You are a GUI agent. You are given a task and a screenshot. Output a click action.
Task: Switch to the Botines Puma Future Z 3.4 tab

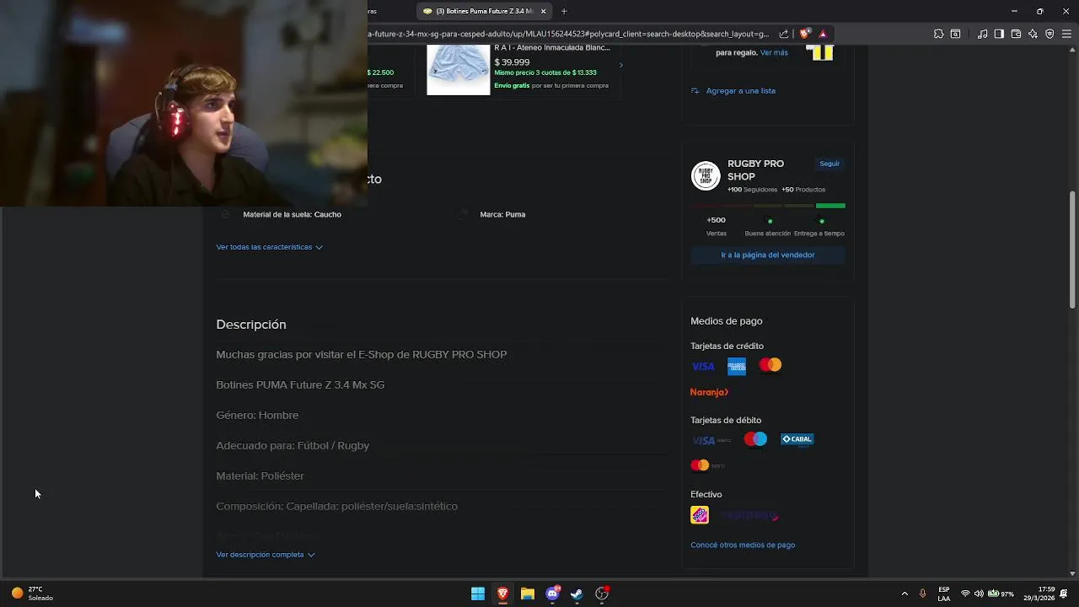pyautogui.click(x=485, y=11)
